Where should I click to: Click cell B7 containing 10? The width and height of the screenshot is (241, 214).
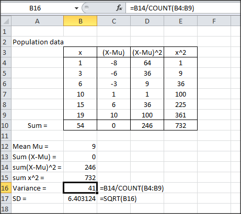click(80, 94)
